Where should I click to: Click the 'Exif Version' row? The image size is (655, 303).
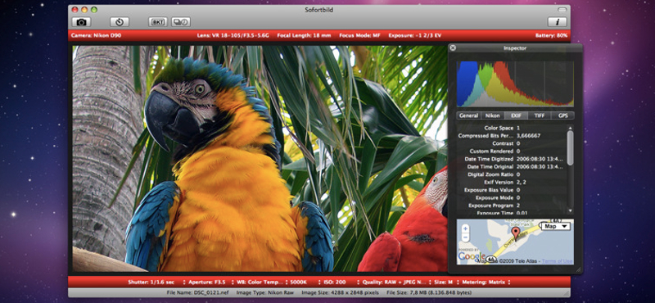(512, 183)
